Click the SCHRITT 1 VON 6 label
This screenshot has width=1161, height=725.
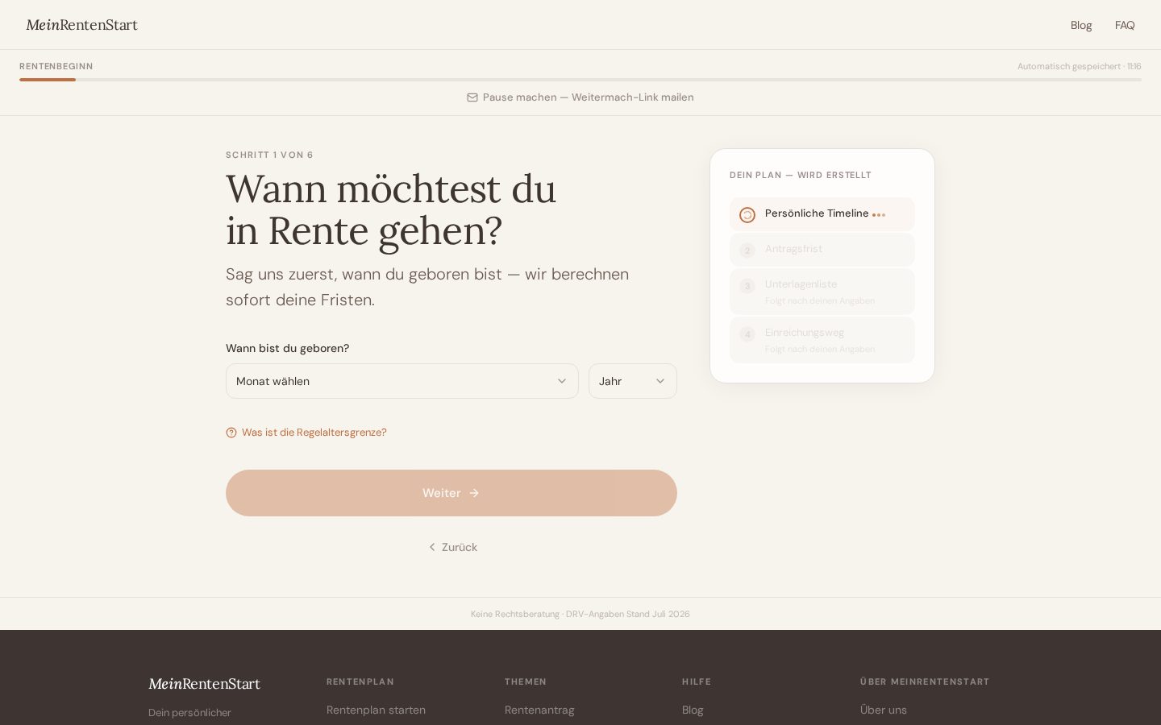pyautogui.click(x=269, y=155)
